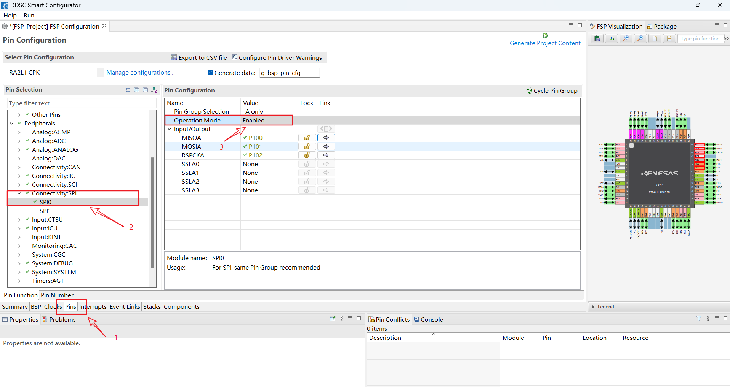Follow link arrow for RSPCKA P102
This screenshot has width=730, height=387.
pyautogui.click(x=326, y=155)
